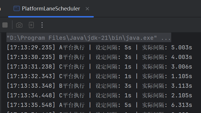
Task: Place the cursor on the 17:13:31.238 C平台执行 line
Action: coord(99,67)
